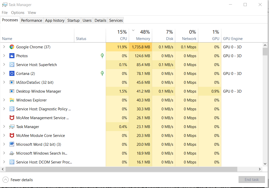Click the 1,735.8 MB memory value for Chrome
This screenshot has width=269, height=188.
(x=141, y=47)
